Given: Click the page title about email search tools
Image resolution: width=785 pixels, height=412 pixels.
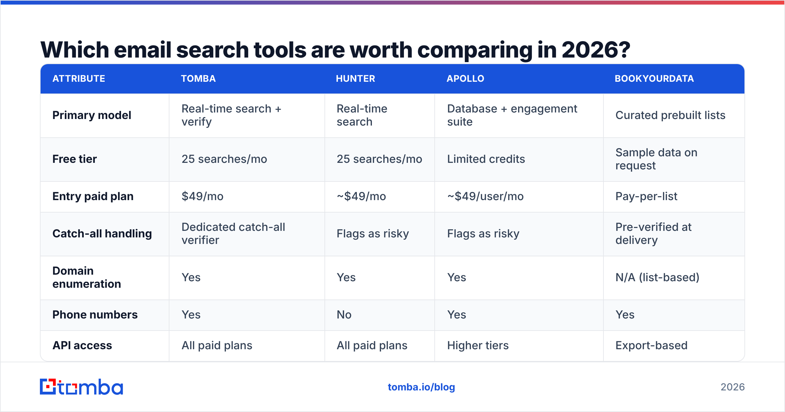Looking at the screenshot, I should 335,50.
